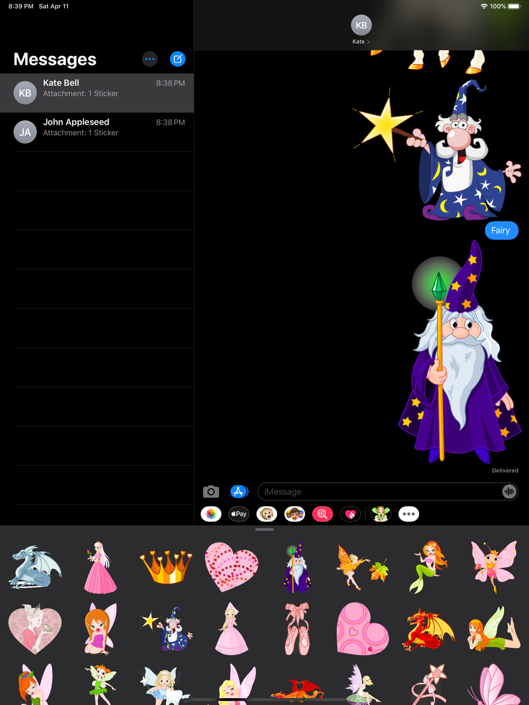Open the Kate Bell conversation
529x705 pixels.
coord(97,93)
